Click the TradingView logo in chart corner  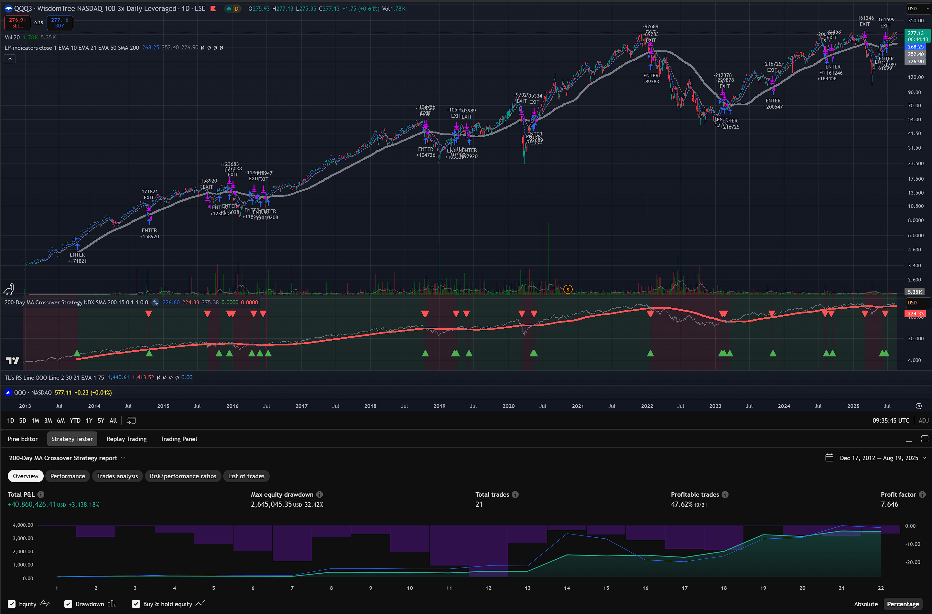[13, 361]
